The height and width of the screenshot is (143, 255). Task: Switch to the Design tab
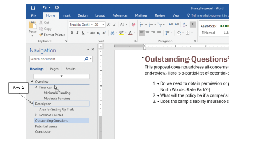coord(82,15)
